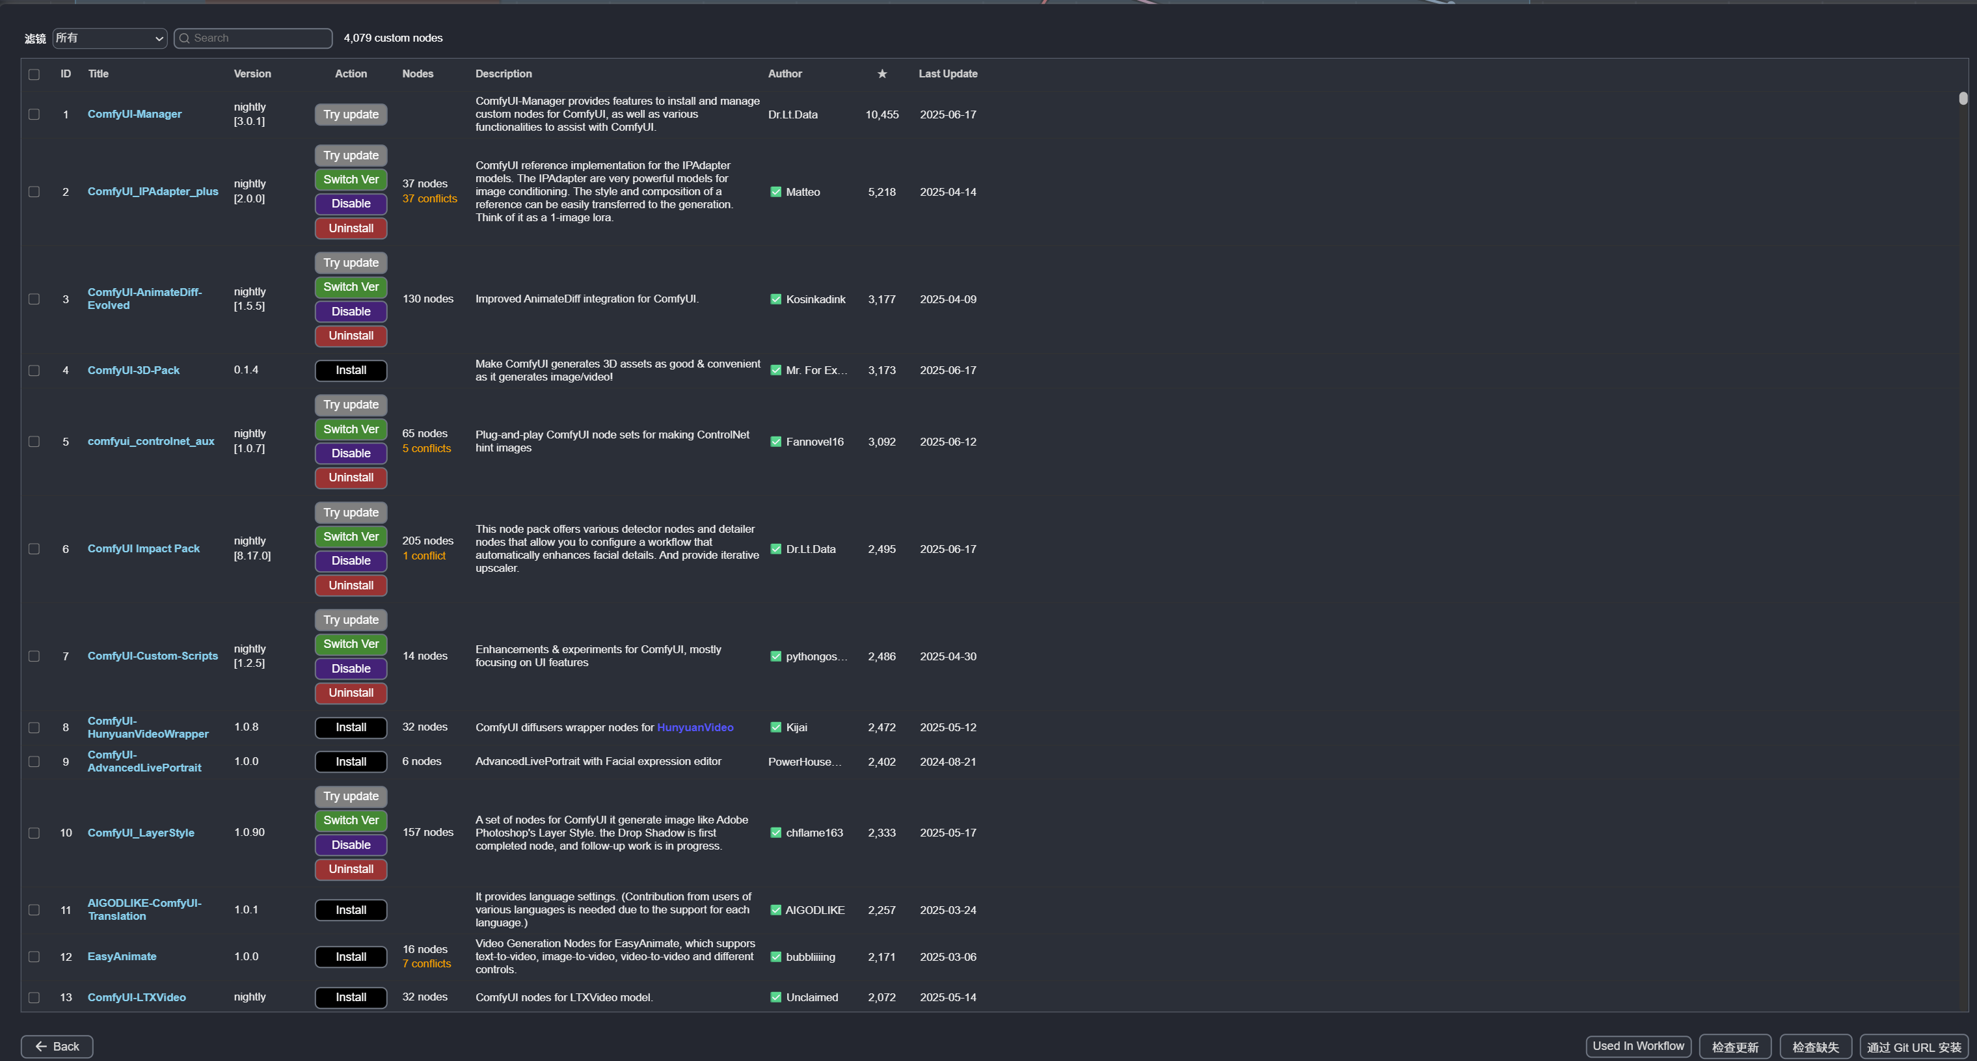Viewport: 1977px width, 1061px height.
Task: Uninstall ComfyUI-AnimateDiff-Evolved
Action: (351, 336)
